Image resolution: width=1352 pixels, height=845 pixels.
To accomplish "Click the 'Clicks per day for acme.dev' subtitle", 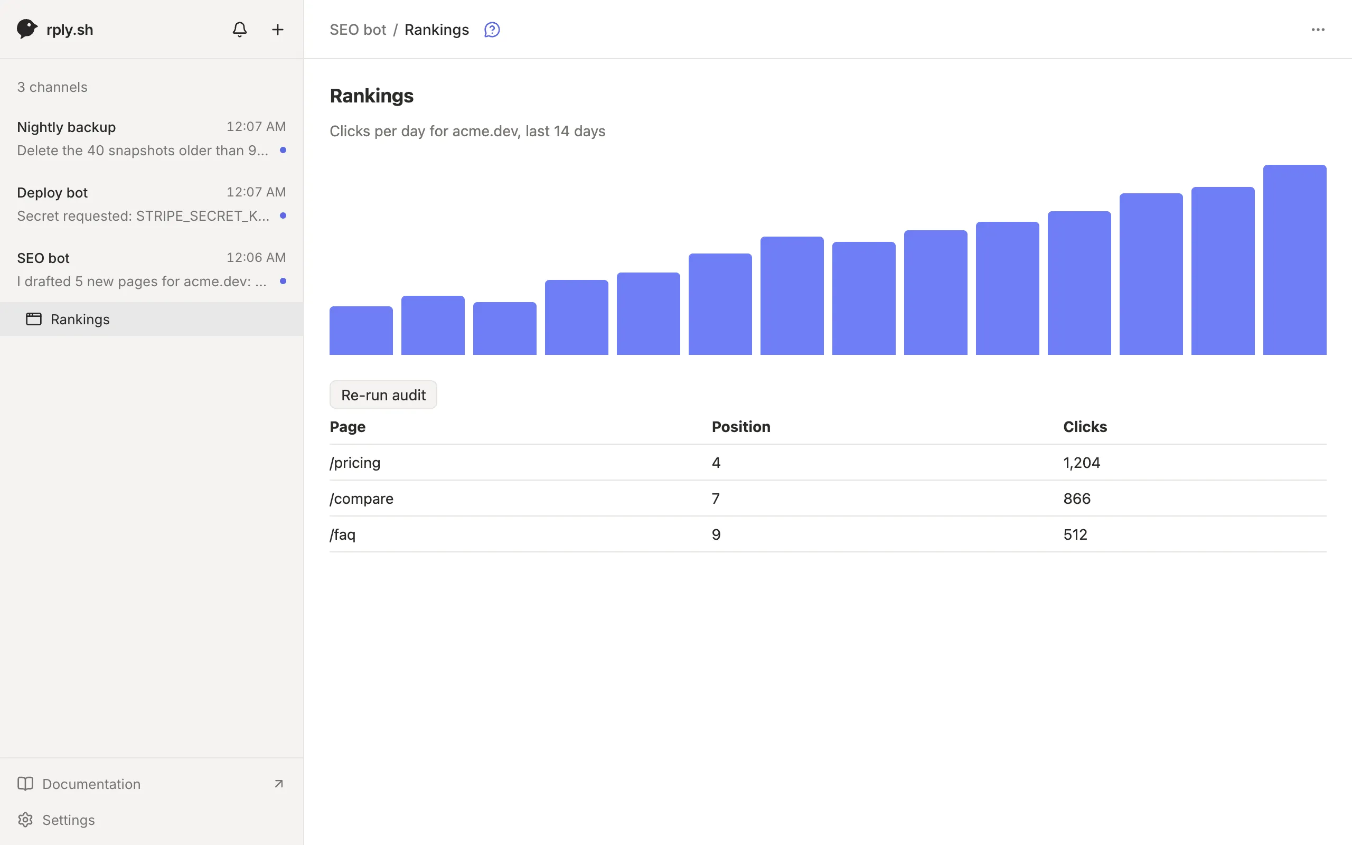I will 467,131.
